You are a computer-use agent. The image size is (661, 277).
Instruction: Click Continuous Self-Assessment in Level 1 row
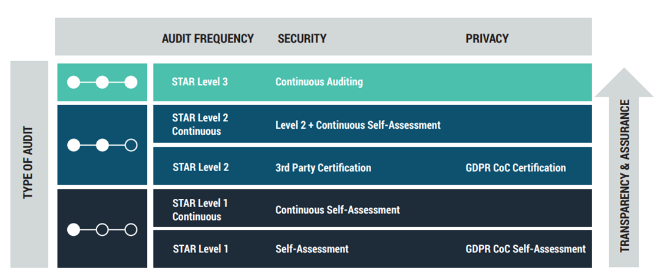click(x=338, y=209)
